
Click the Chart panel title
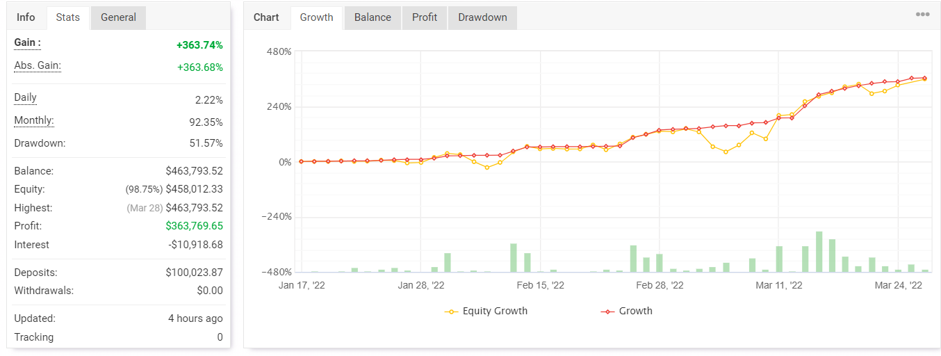pyautogui.click(x=266, y=17)
